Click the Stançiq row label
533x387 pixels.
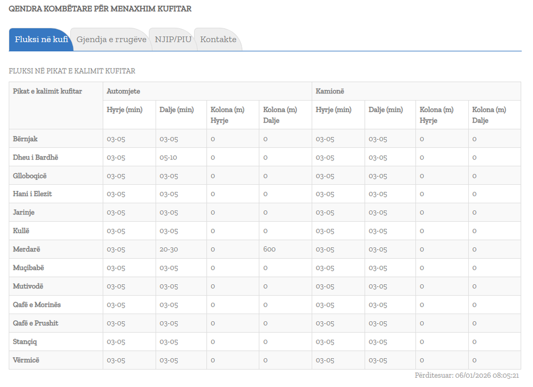(25, 341)
